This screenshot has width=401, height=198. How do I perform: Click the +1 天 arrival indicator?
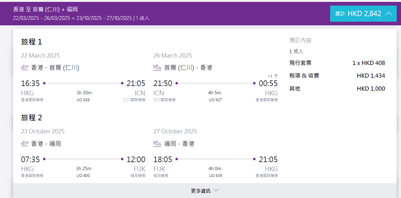click(273, 76)
